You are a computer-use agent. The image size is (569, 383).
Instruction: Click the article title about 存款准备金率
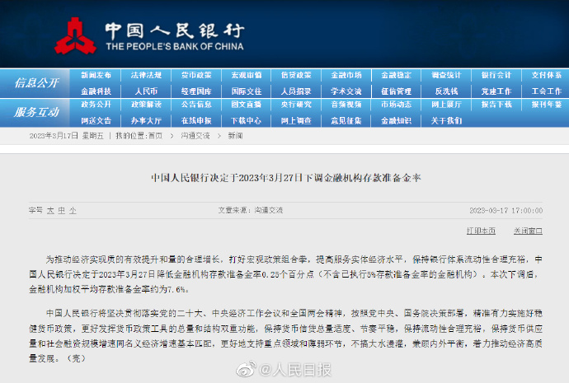pos(286,178)
